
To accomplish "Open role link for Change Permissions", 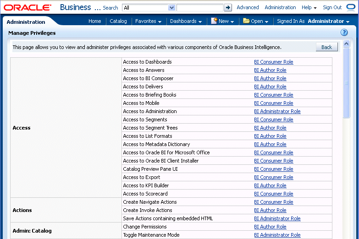I will click(x=270, y=227).
